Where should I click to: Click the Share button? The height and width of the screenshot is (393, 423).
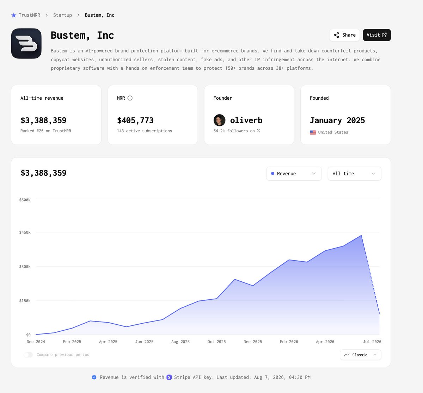tap(344, 35)
